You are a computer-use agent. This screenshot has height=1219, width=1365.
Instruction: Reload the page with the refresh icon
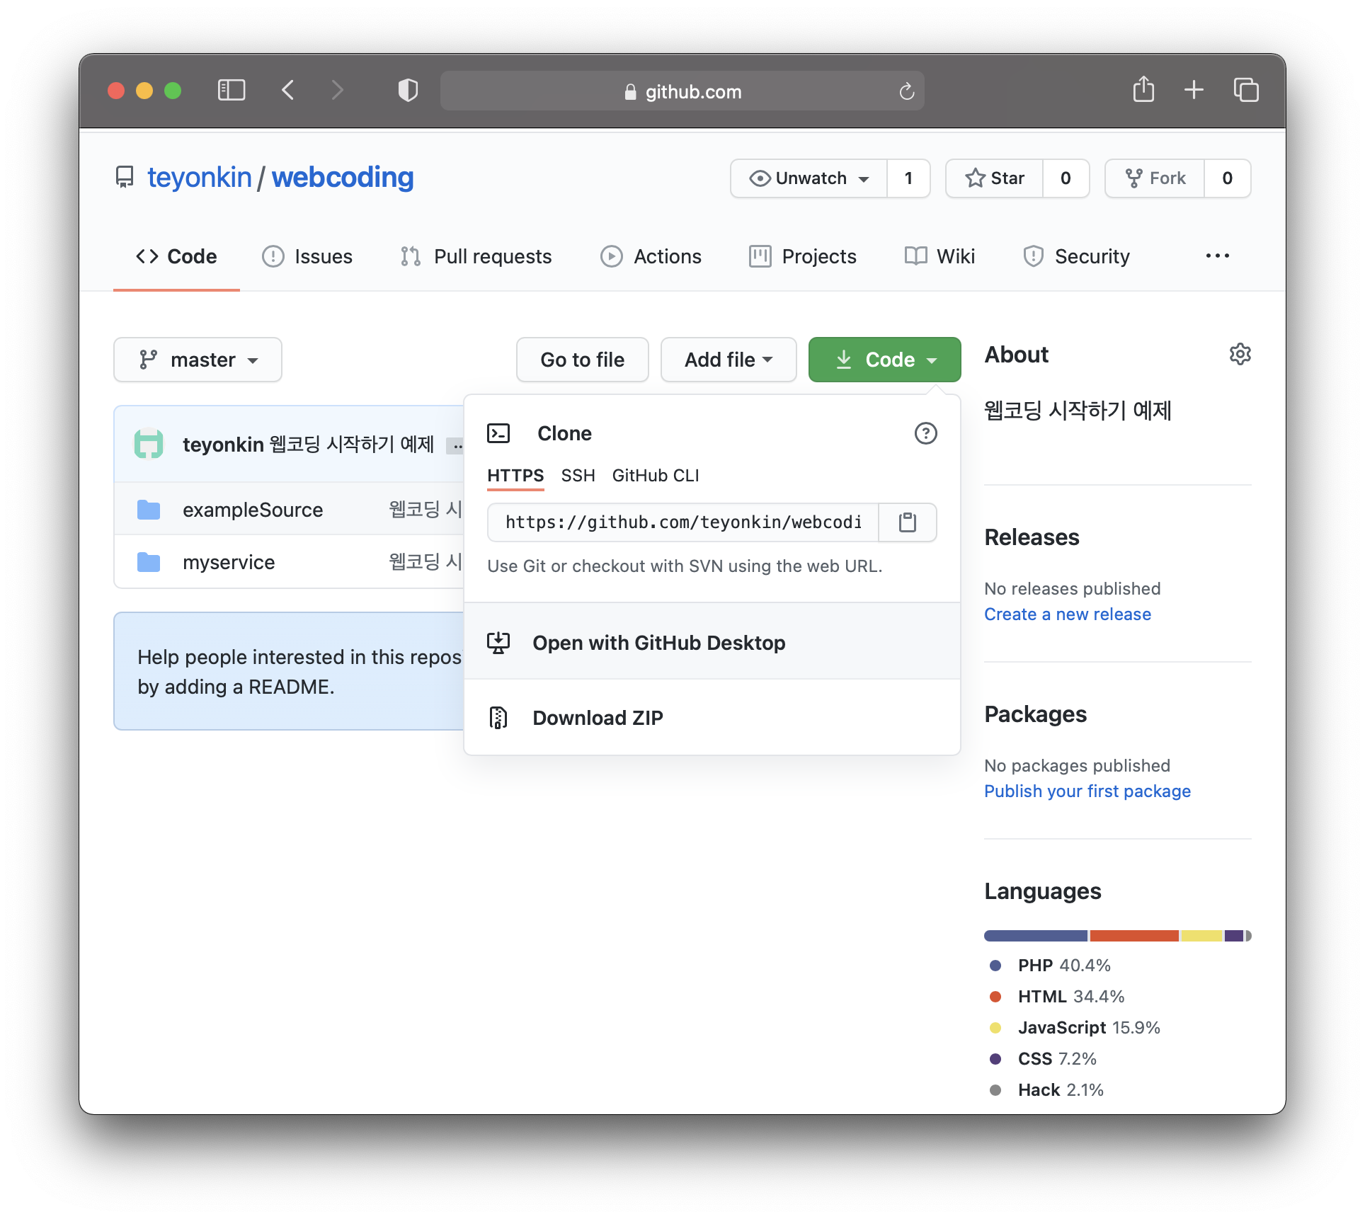coord(906,91)
